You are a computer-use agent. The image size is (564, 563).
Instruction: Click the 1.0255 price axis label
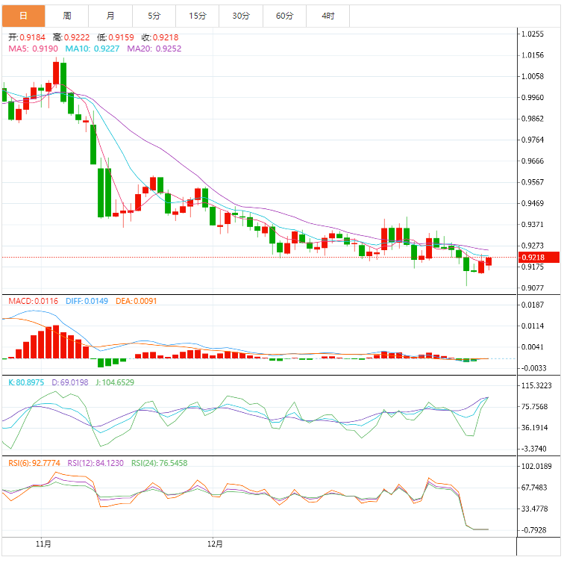click(533, 34)
